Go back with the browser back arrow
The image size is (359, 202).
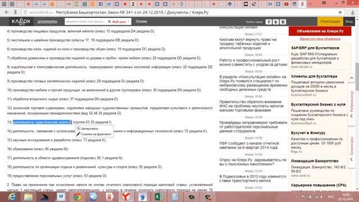click(7, 12)
